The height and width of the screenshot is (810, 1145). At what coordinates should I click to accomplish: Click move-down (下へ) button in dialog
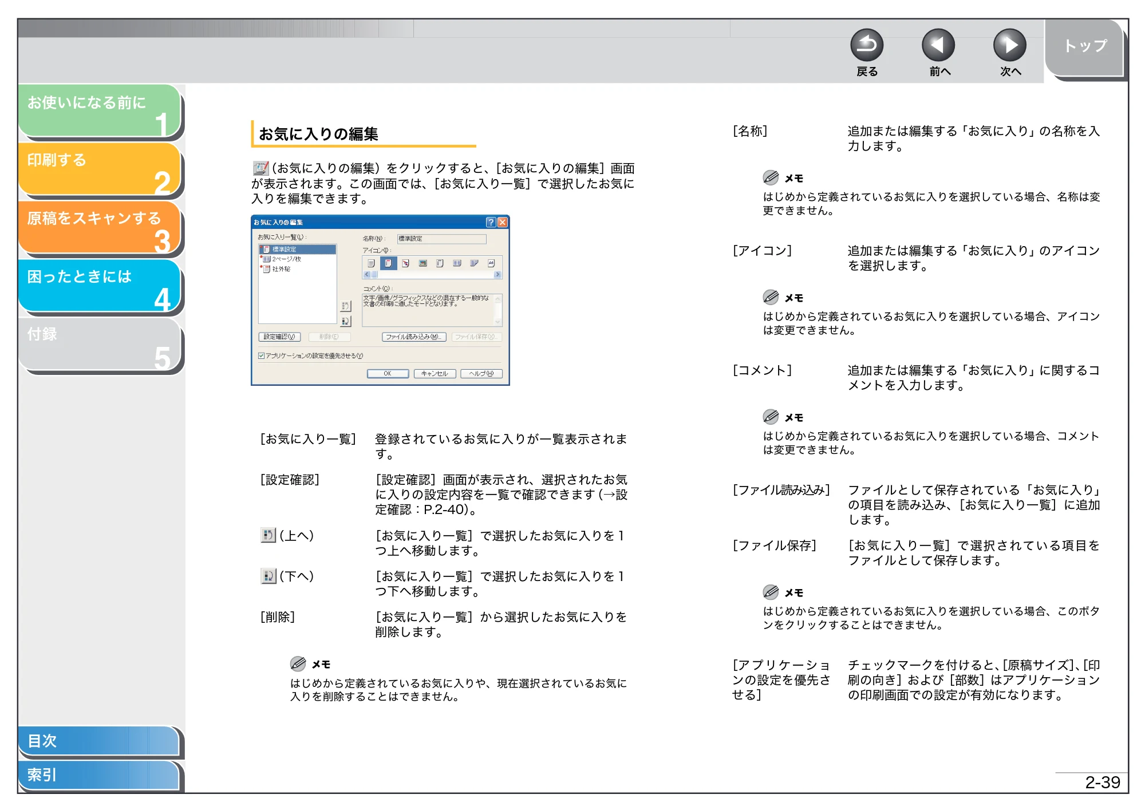point(346,321)
